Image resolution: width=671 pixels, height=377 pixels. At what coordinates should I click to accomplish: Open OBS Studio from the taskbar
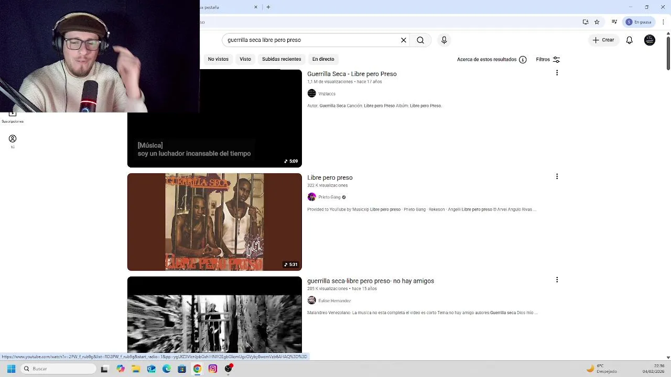(229, 369)
